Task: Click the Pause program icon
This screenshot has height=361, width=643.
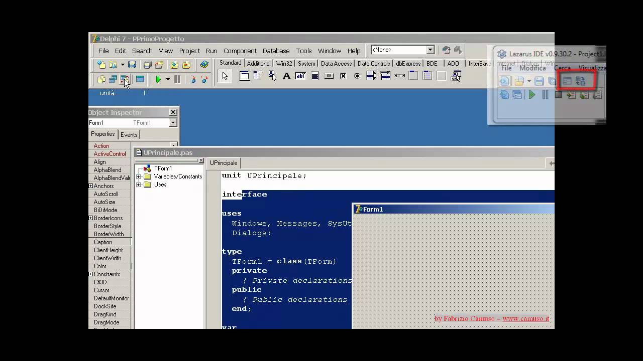Action: tap(177, 79)
